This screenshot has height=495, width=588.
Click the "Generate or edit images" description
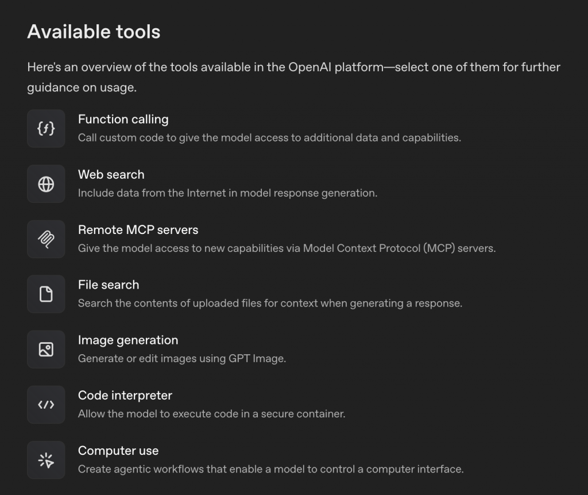click(x=181, y=359)
